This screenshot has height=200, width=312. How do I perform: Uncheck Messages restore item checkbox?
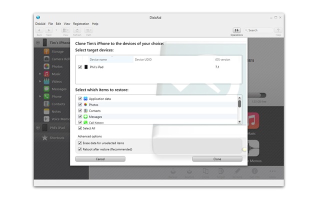[x=80, y=116]
